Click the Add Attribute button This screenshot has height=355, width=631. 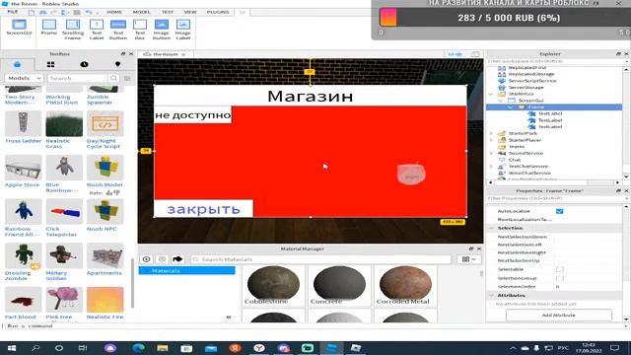(x=559, y=315)
